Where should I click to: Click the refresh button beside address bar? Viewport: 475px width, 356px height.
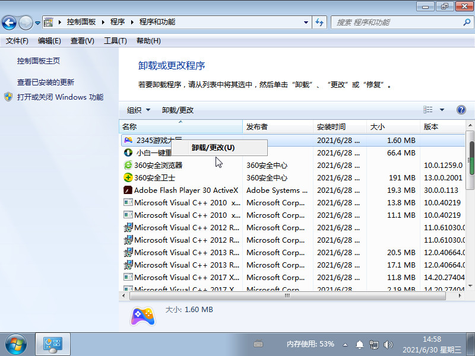tap(320, 23)
